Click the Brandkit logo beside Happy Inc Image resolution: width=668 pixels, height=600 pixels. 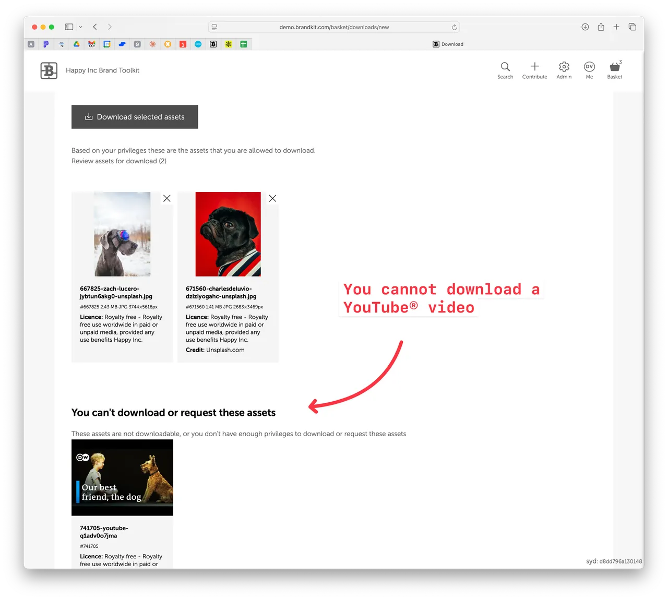pos(49,70)
